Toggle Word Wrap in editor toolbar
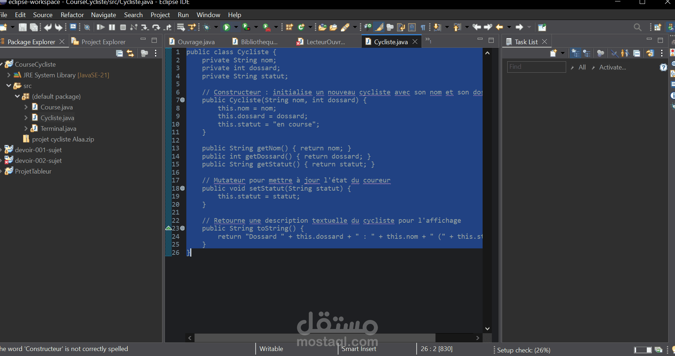This screenshot has height=356, width=675. (401, 27)
